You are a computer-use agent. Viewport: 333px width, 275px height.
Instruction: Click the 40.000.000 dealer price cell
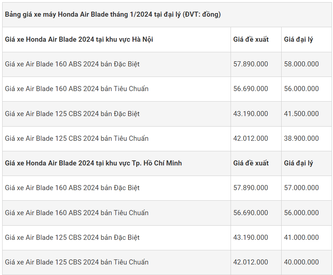(302, 262)
